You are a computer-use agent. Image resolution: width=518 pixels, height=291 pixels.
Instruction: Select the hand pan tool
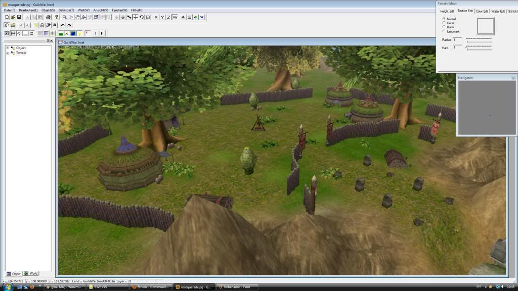[x=77, y=17]
